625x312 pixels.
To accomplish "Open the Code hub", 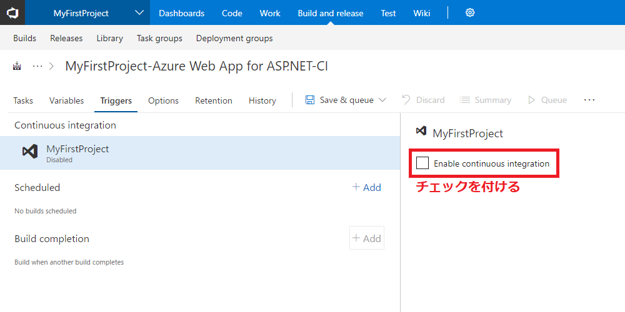I will click(232, 13).
